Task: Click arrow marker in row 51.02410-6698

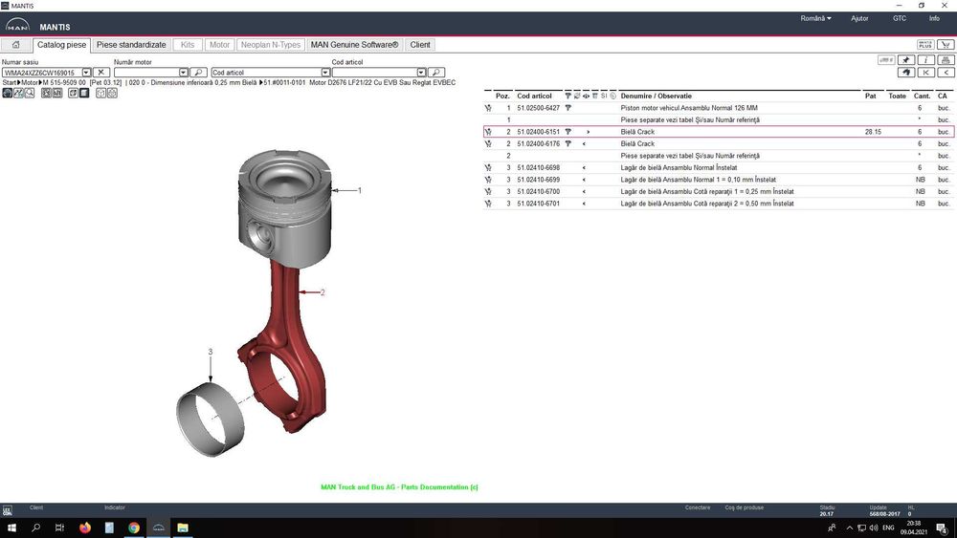Action: 584,167
